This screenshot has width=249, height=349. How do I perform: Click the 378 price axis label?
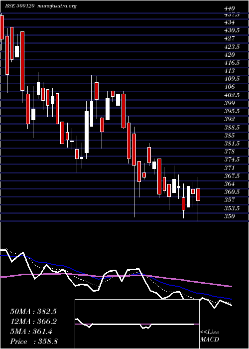[230, 152]
